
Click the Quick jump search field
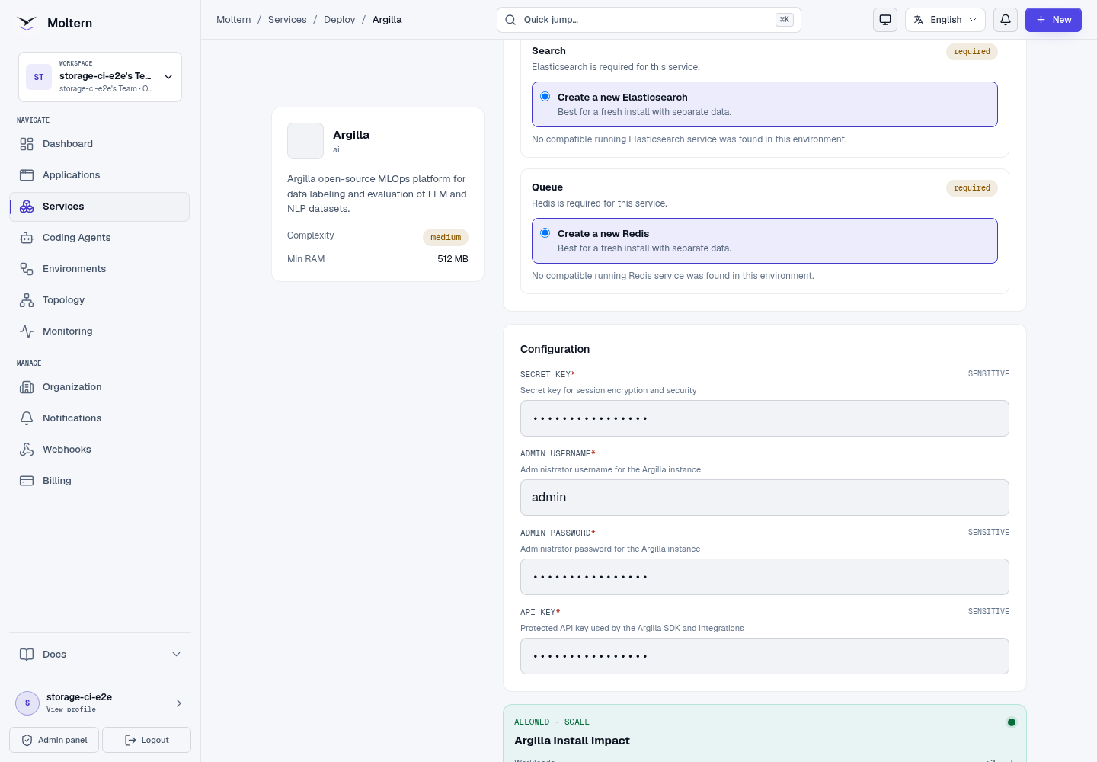(649, 20)
